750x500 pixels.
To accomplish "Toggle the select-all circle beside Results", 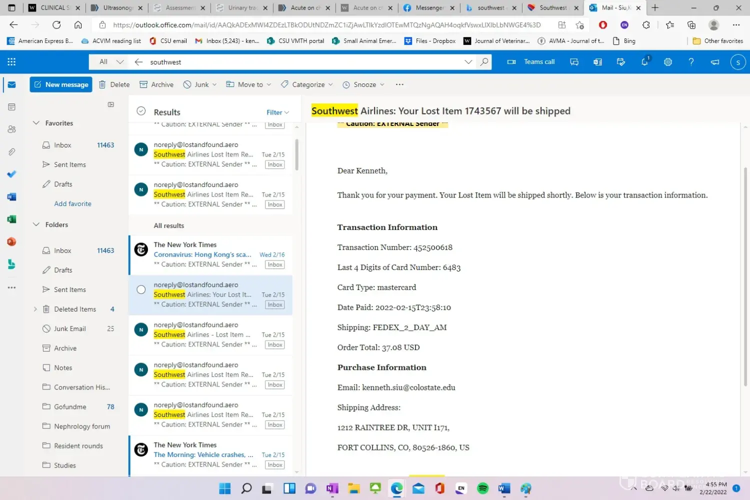I will [141, 111].
